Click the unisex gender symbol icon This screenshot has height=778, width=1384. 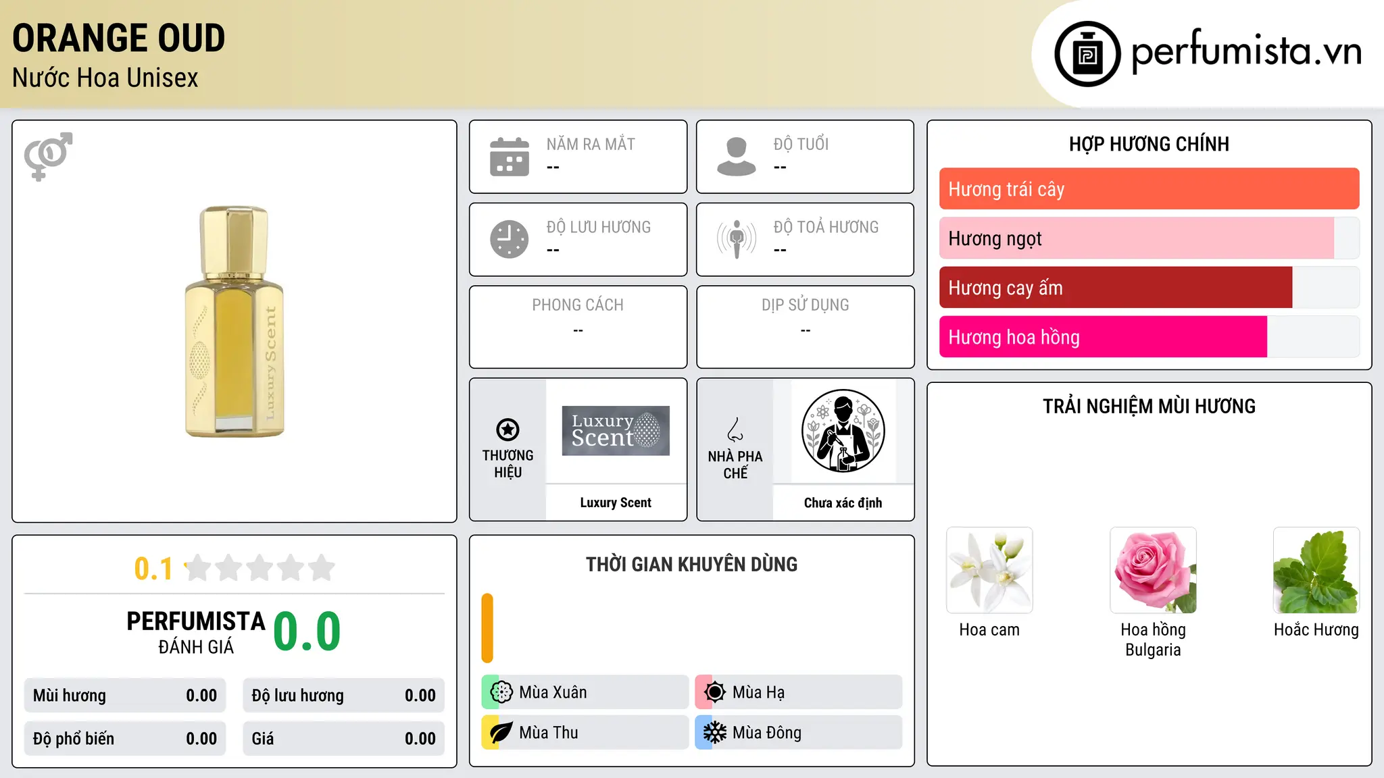[x=48, y=156]
